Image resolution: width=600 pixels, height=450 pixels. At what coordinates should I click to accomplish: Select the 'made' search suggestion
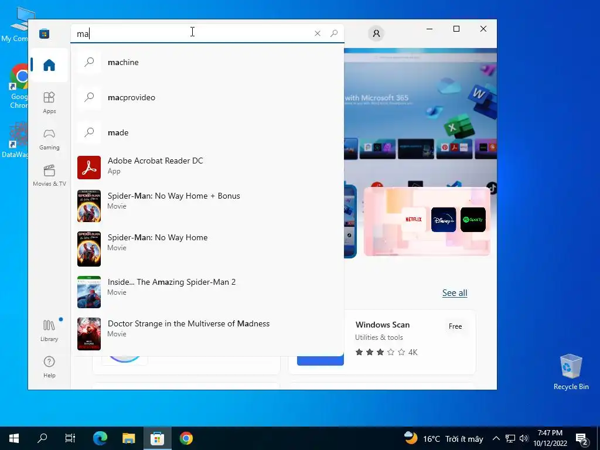(x=207, y=132)
